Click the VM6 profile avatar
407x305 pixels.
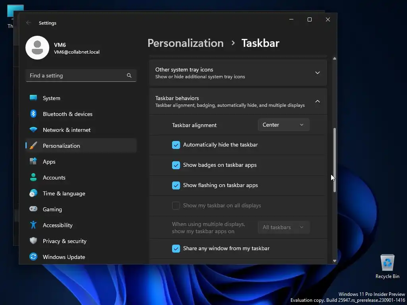pyautogui.click(x=37, y=48)
